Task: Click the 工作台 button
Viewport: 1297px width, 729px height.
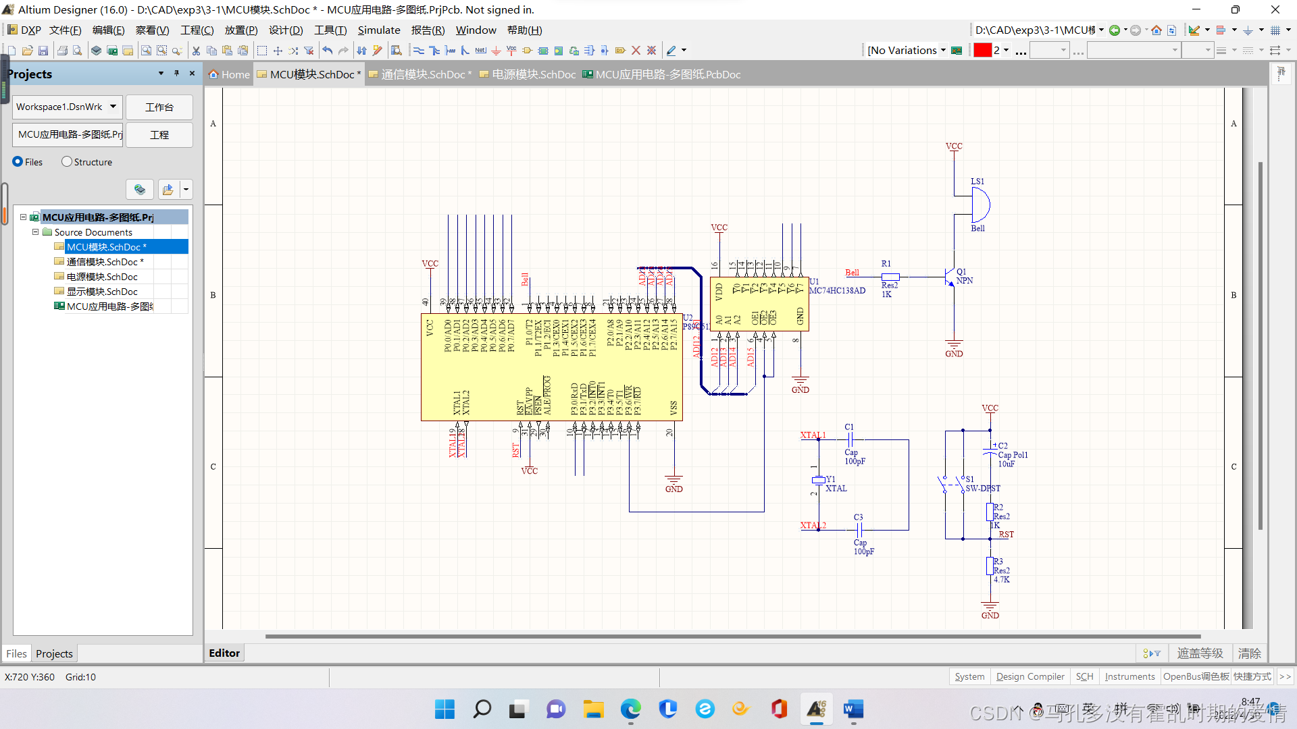Action: pyautogui.click(x=159, y=107)
